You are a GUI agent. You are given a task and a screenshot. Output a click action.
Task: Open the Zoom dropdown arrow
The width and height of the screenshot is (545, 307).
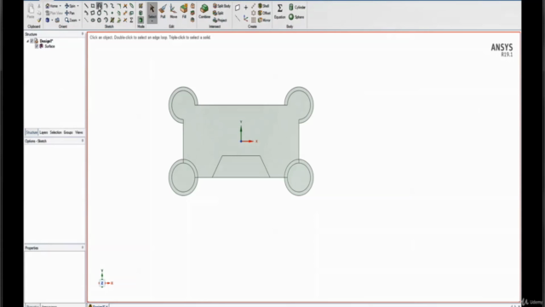tap(79, 20)
